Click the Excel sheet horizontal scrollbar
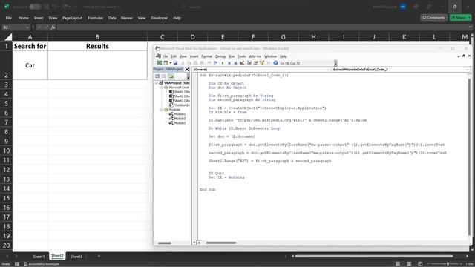Screen dimensions: 475x267 click(x=374, y=257)
